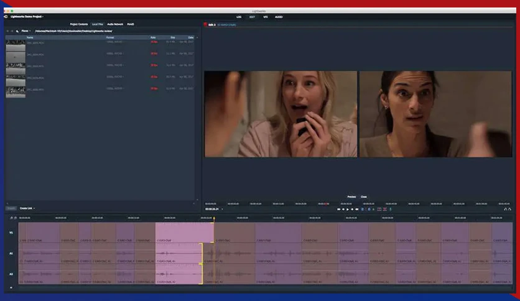
Task: Click the Undo arrow icon
Action: 506,209
